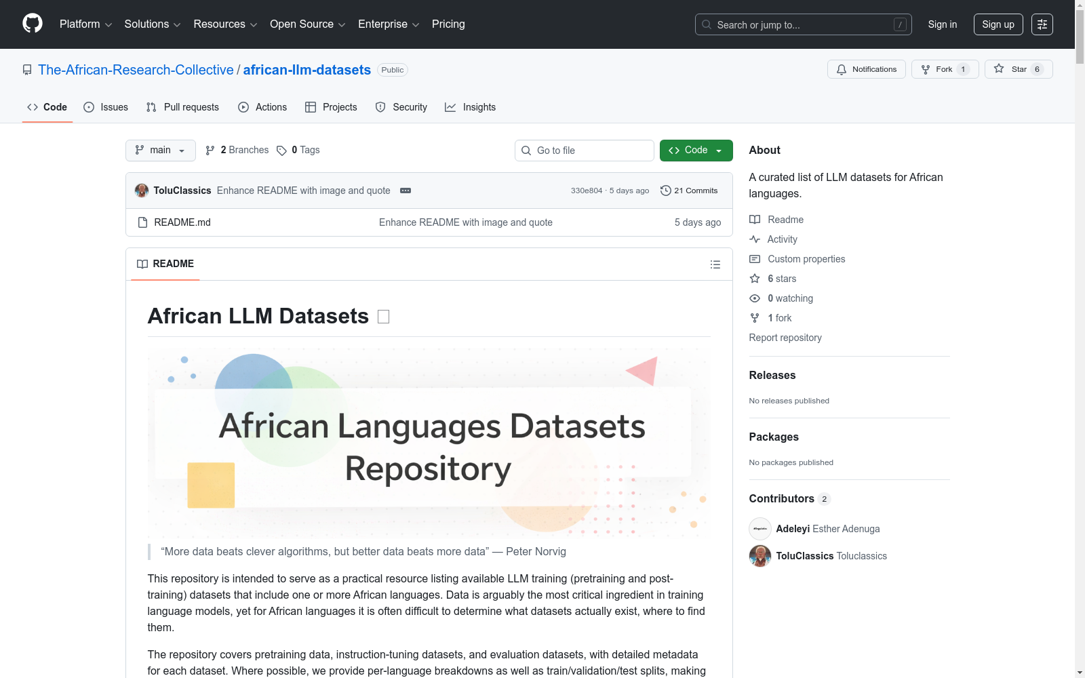Open the Contributors heading link
Image resolution: width=1085 pixels, height=678 pixels.
point(790,498)
